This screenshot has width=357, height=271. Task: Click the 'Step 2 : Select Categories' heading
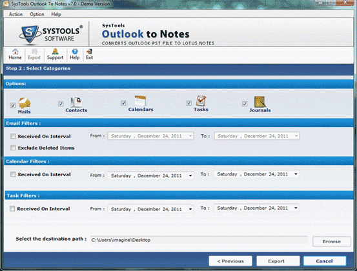tap(38, 68)
